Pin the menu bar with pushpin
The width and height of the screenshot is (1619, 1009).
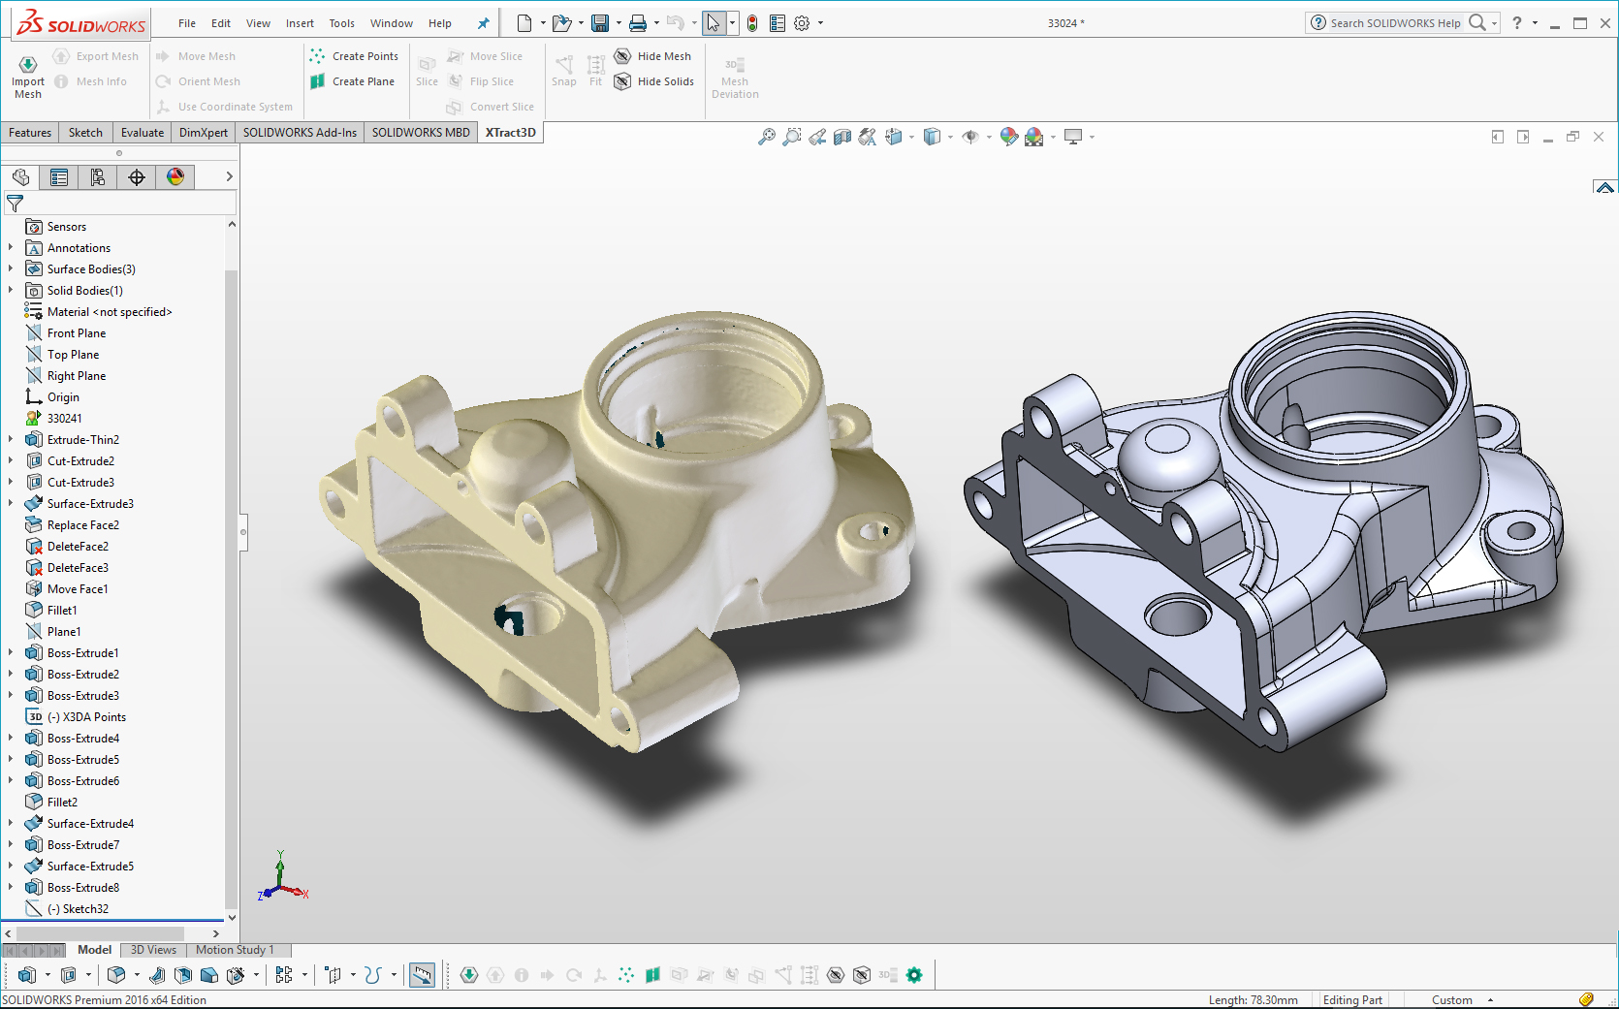(x=483, y=23)
